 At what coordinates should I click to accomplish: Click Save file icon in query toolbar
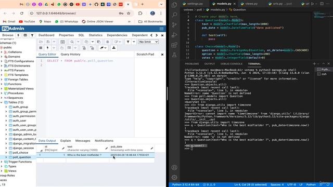pos(48,42)
